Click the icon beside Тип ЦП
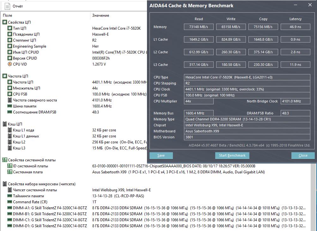 coord(10,28)
